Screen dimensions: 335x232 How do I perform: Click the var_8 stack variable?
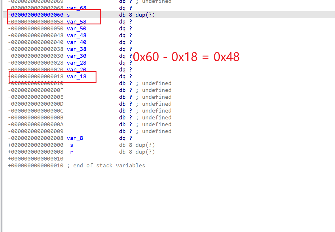(x=75, y=138)
